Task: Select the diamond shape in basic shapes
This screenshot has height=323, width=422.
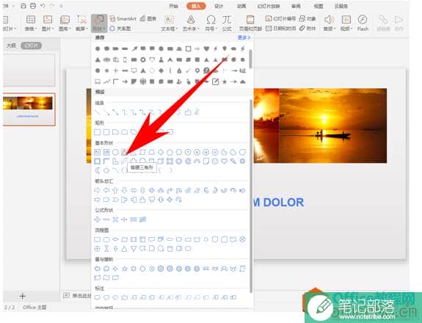Action: point(161,153)
